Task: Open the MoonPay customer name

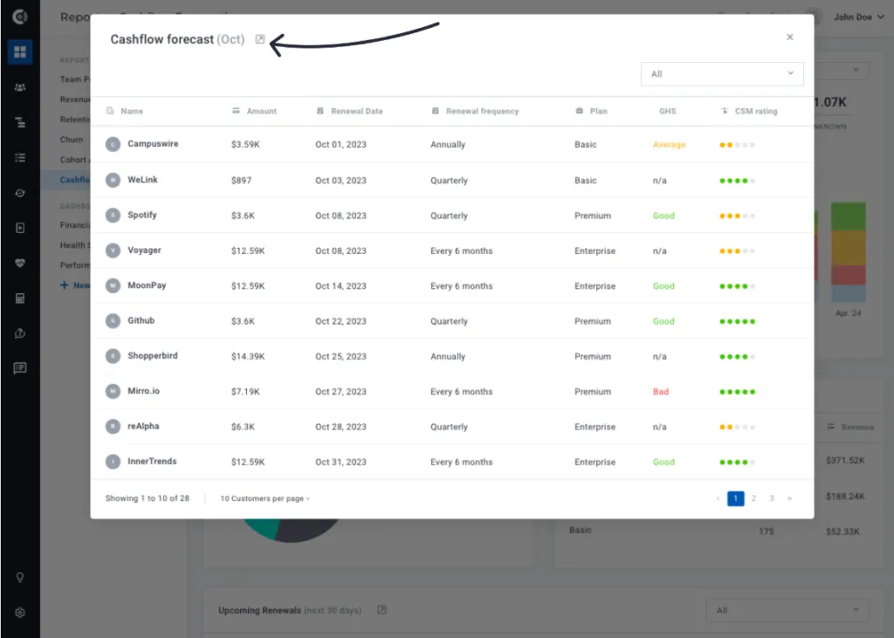Action: point(147,285)
